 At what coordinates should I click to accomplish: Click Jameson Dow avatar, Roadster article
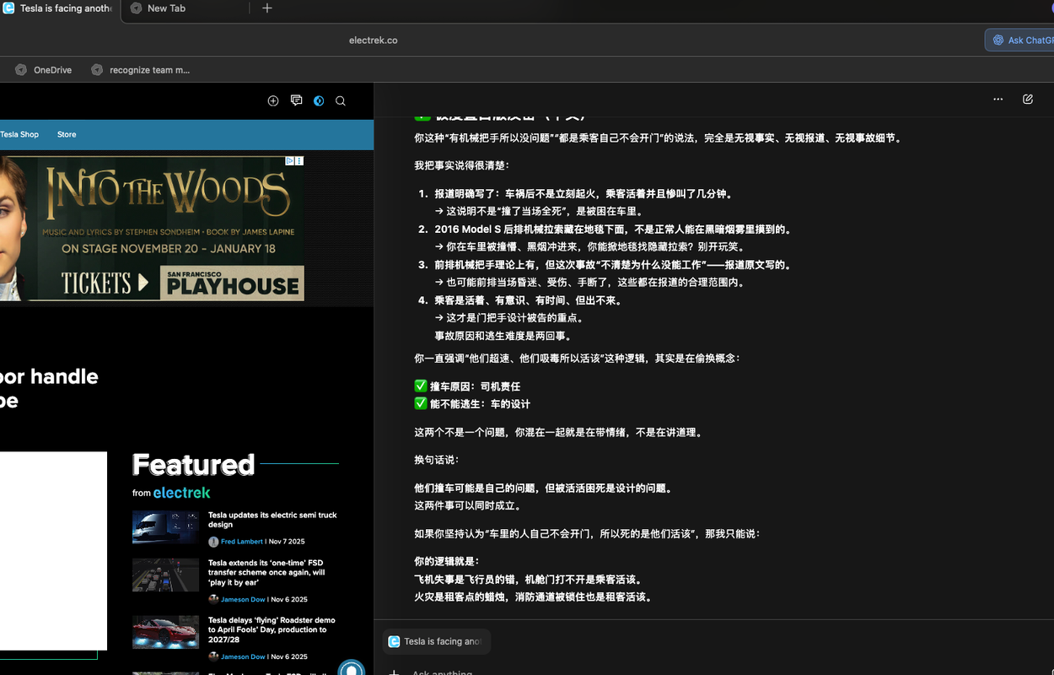coord(213,656)
